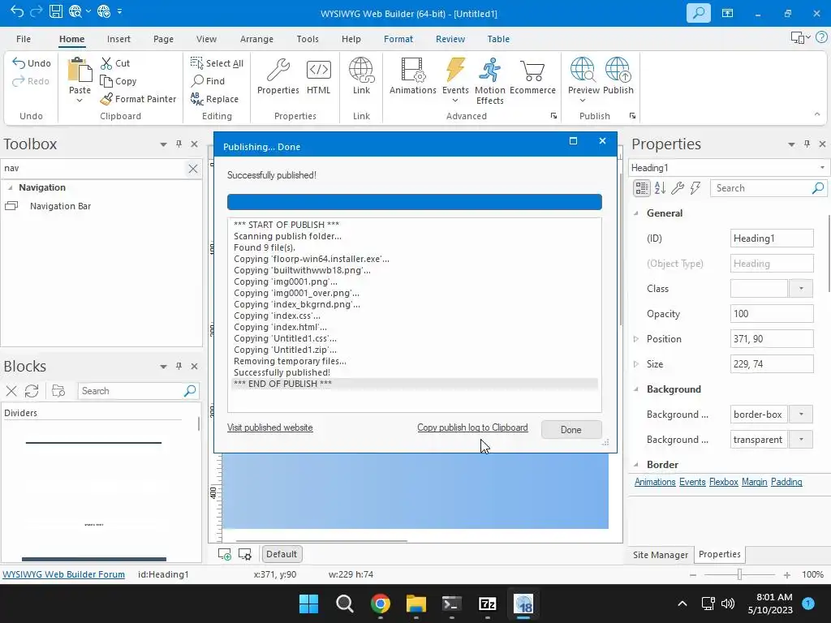This screenshot has width=831, height=623.
Task: Open border-box background dropdown
Action: (801, 415)
